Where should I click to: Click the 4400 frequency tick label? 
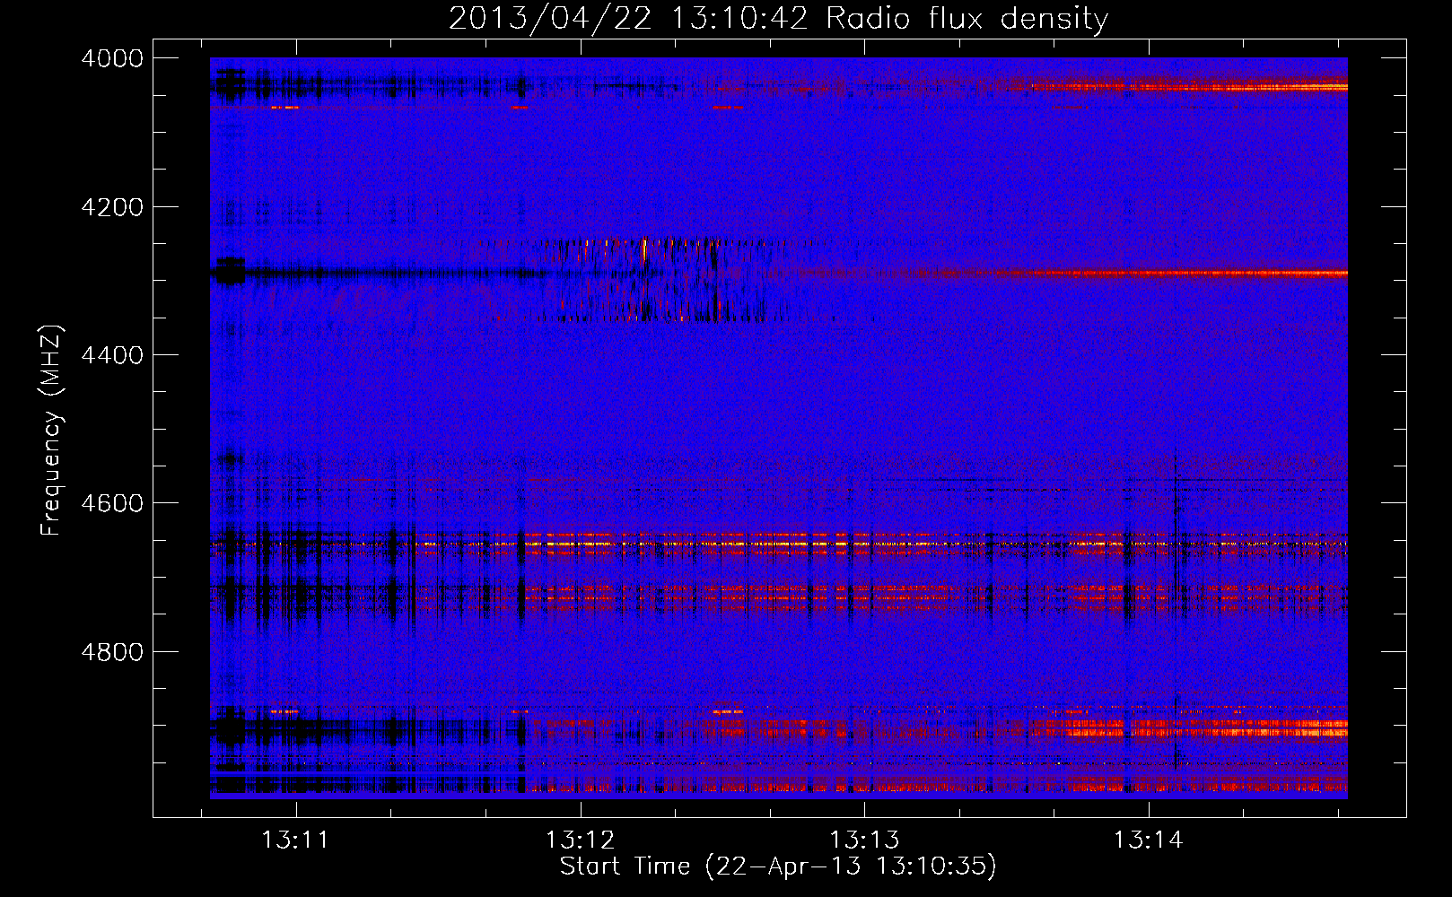[112, 355]
